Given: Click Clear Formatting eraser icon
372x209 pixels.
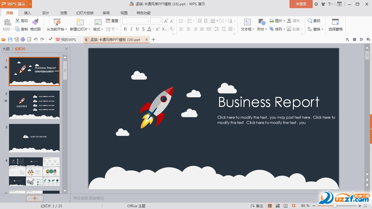Looking at the screenshot, I should click(x=172, y=29).
